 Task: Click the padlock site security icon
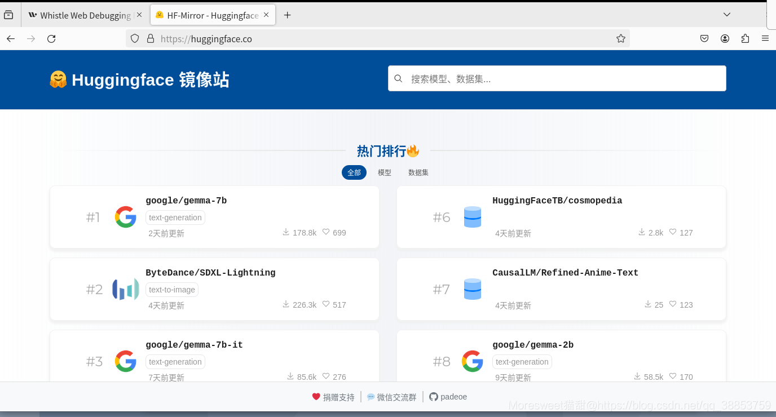coord(150,39)
